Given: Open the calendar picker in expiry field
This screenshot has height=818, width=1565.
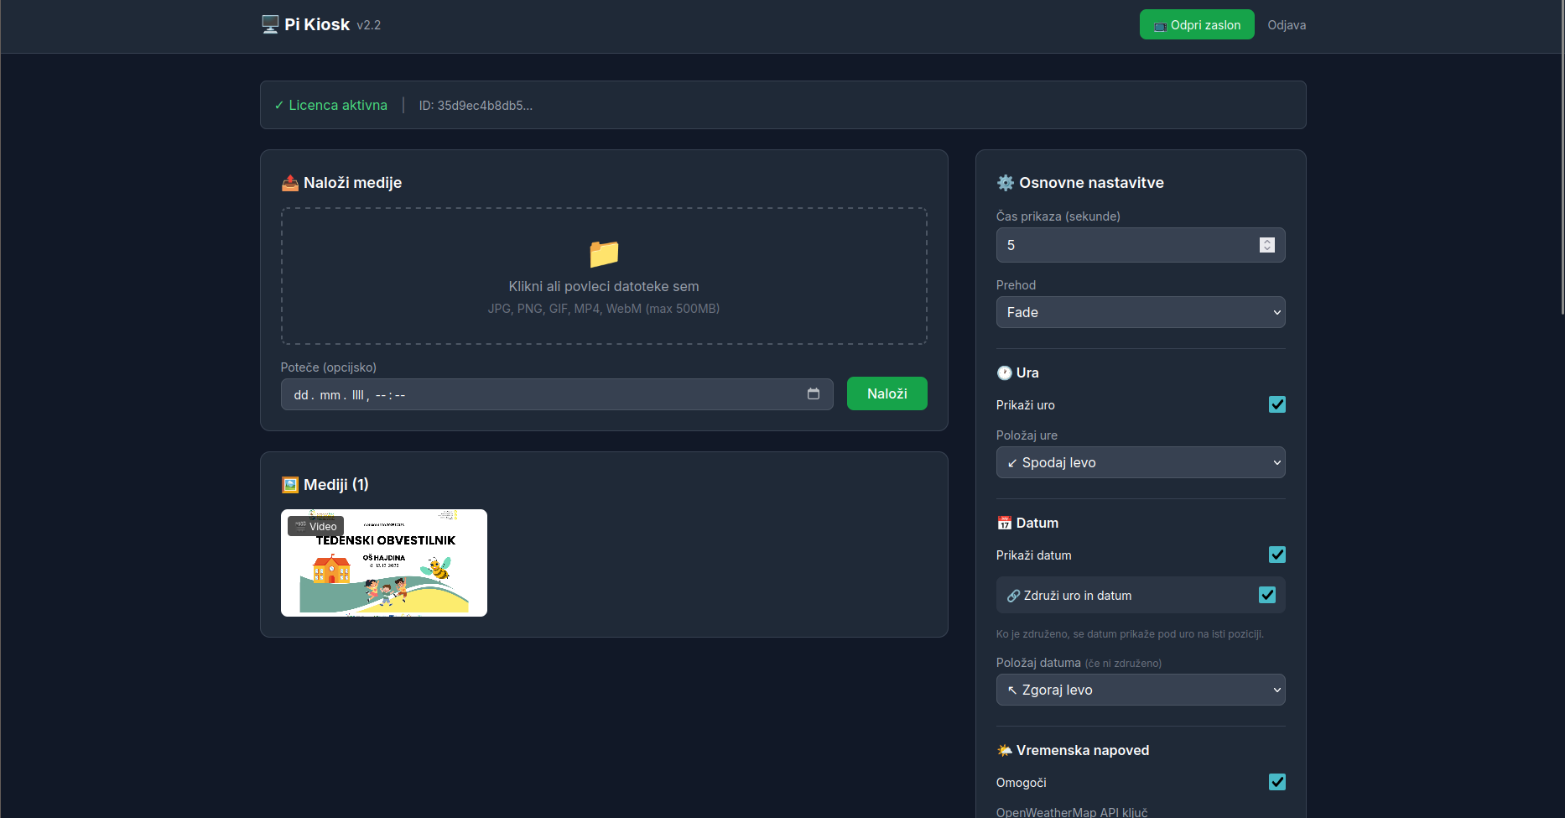Looking at the screenshot, I should (x=813, y=394).
